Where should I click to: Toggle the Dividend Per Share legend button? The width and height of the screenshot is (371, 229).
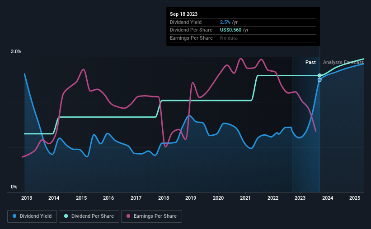[x=89, y=216]
